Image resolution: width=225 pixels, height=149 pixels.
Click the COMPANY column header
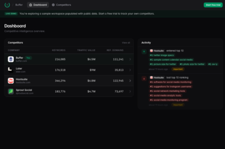click(14, 50)
